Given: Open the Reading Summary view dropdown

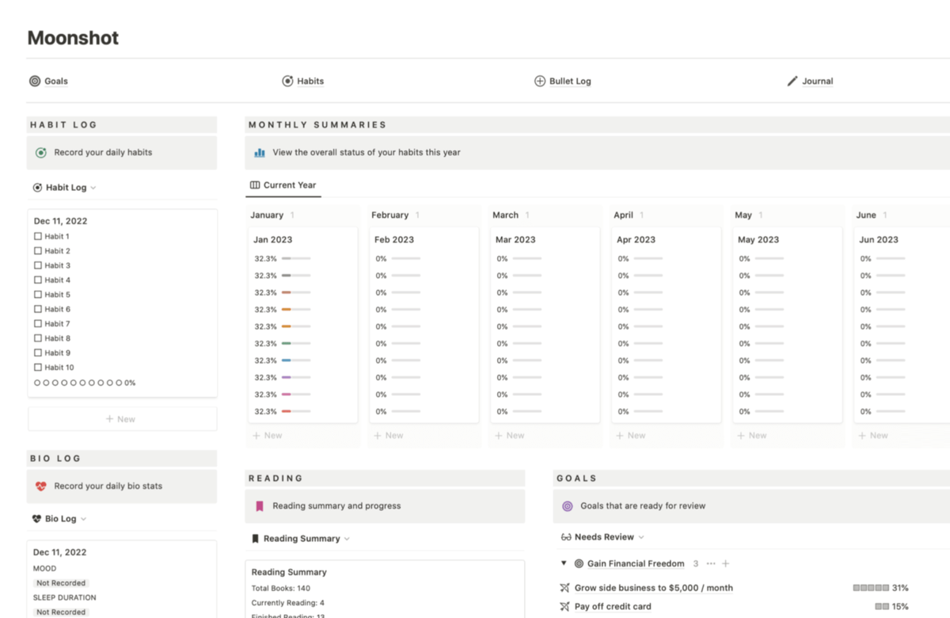Looking at the screenshot, I should point(300,539).
